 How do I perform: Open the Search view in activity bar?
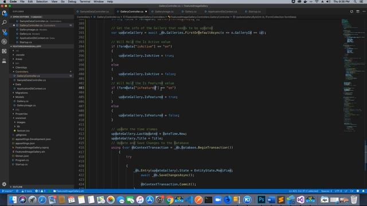click(4, 22)
